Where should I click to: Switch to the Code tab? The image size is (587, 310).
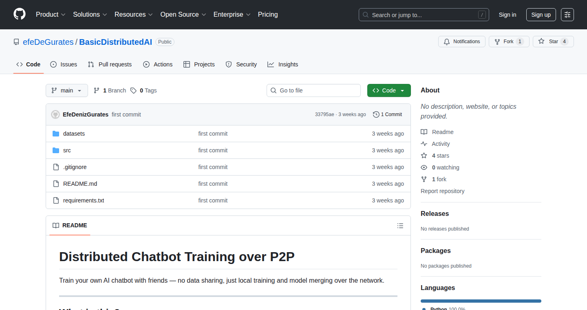click(x=29, y=64)
